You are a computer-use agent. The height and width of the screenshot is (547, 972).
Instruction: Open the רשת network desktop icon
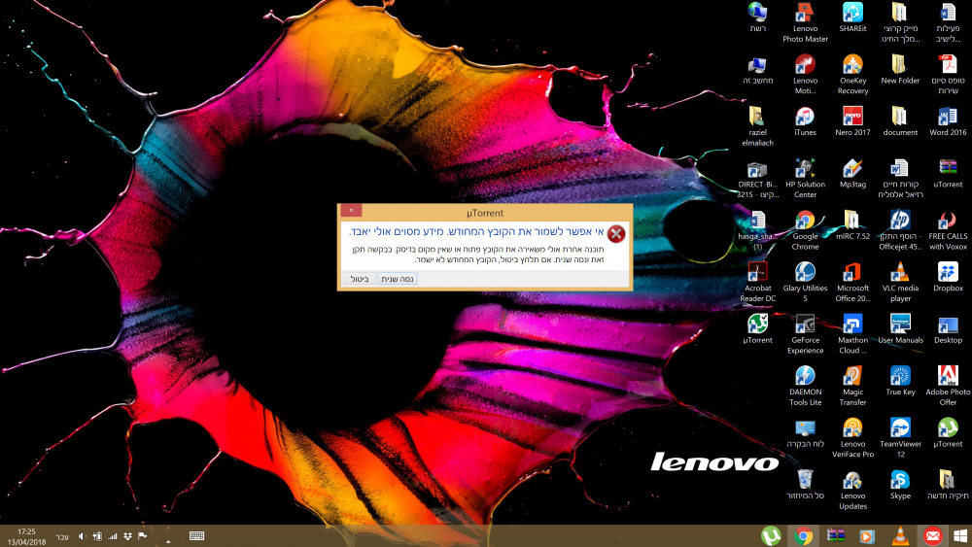(757, 17)
